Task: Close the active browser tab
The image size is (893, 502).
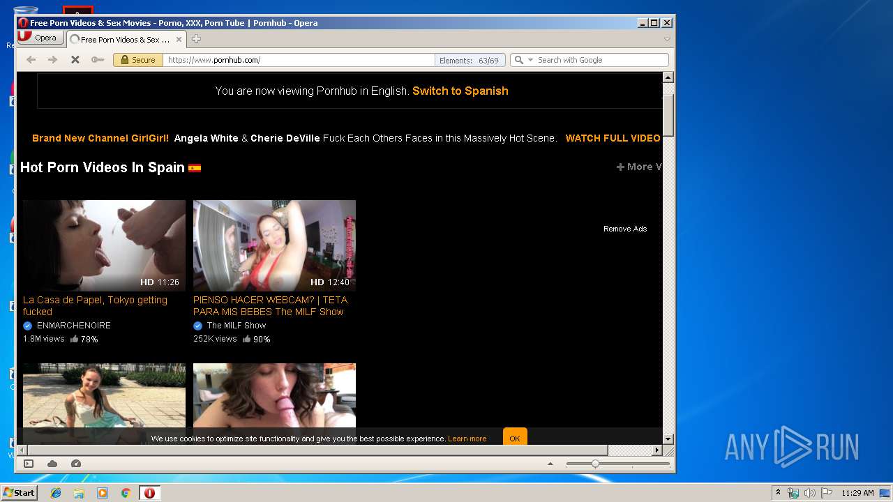Action: (x=179, y=39)
